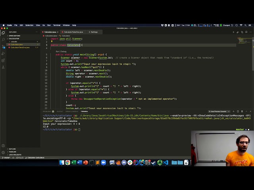
Task: Switch to the CalculatorTakeOne.java tab
Action: pyautogui.click(x=73, y=32)
